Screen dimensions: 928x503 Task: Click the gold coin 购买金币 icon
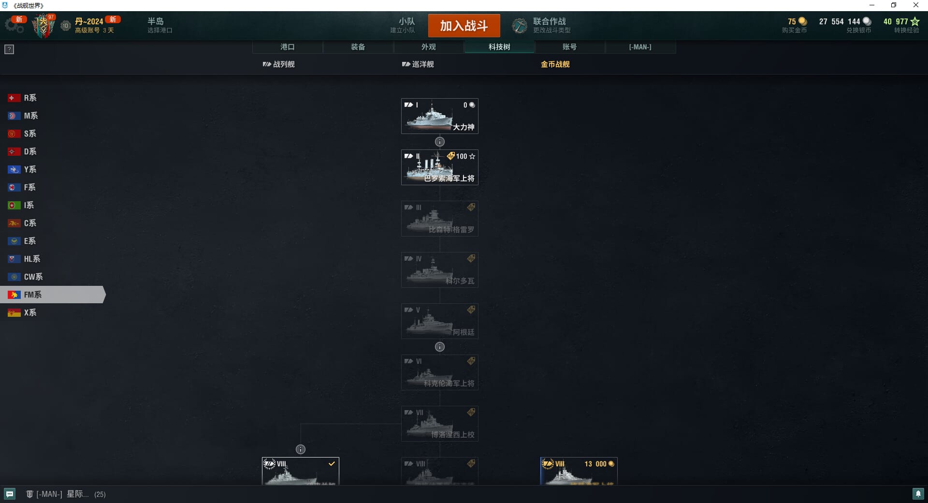(803, 21)
